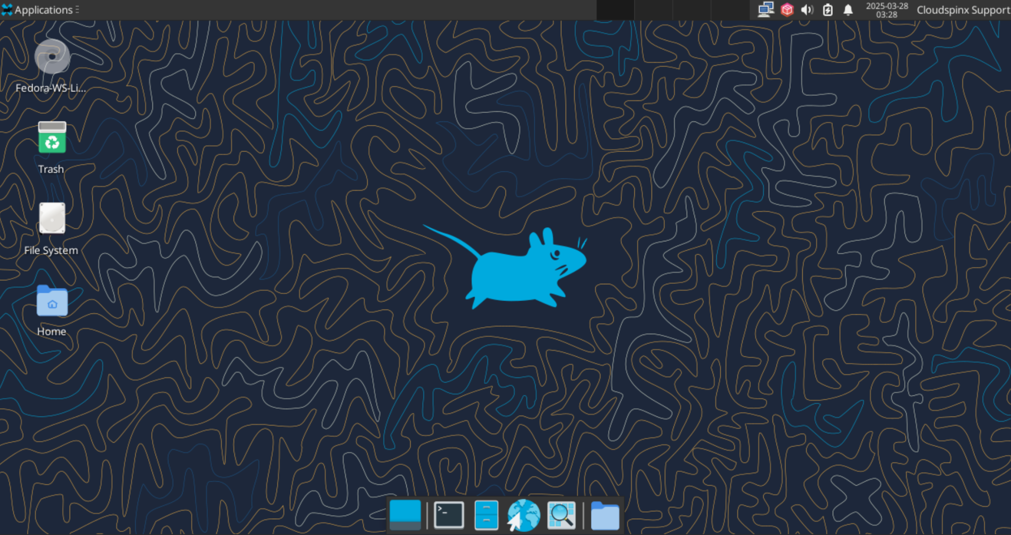Launch the web browser from the dock
The height and width of the screenshot is (535, 1011).
[x=523, y=515]
